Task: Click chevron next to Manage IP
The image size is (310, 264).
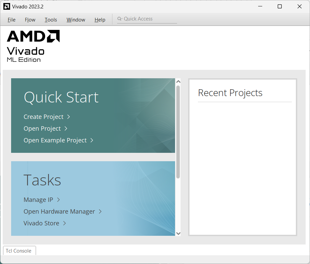Action: tap(58, 200)
